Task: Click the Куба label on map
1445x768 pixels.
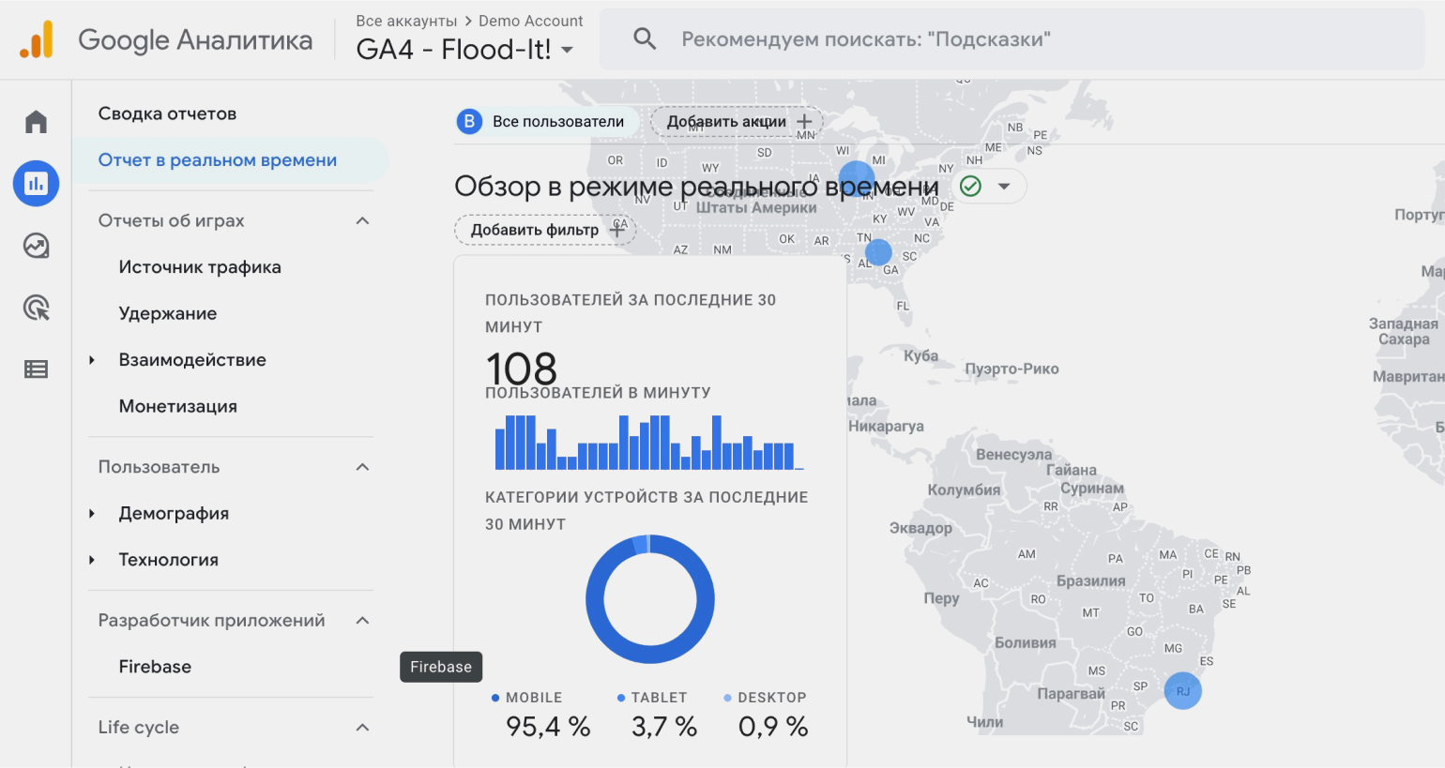Action: click(x=920, y=356)
